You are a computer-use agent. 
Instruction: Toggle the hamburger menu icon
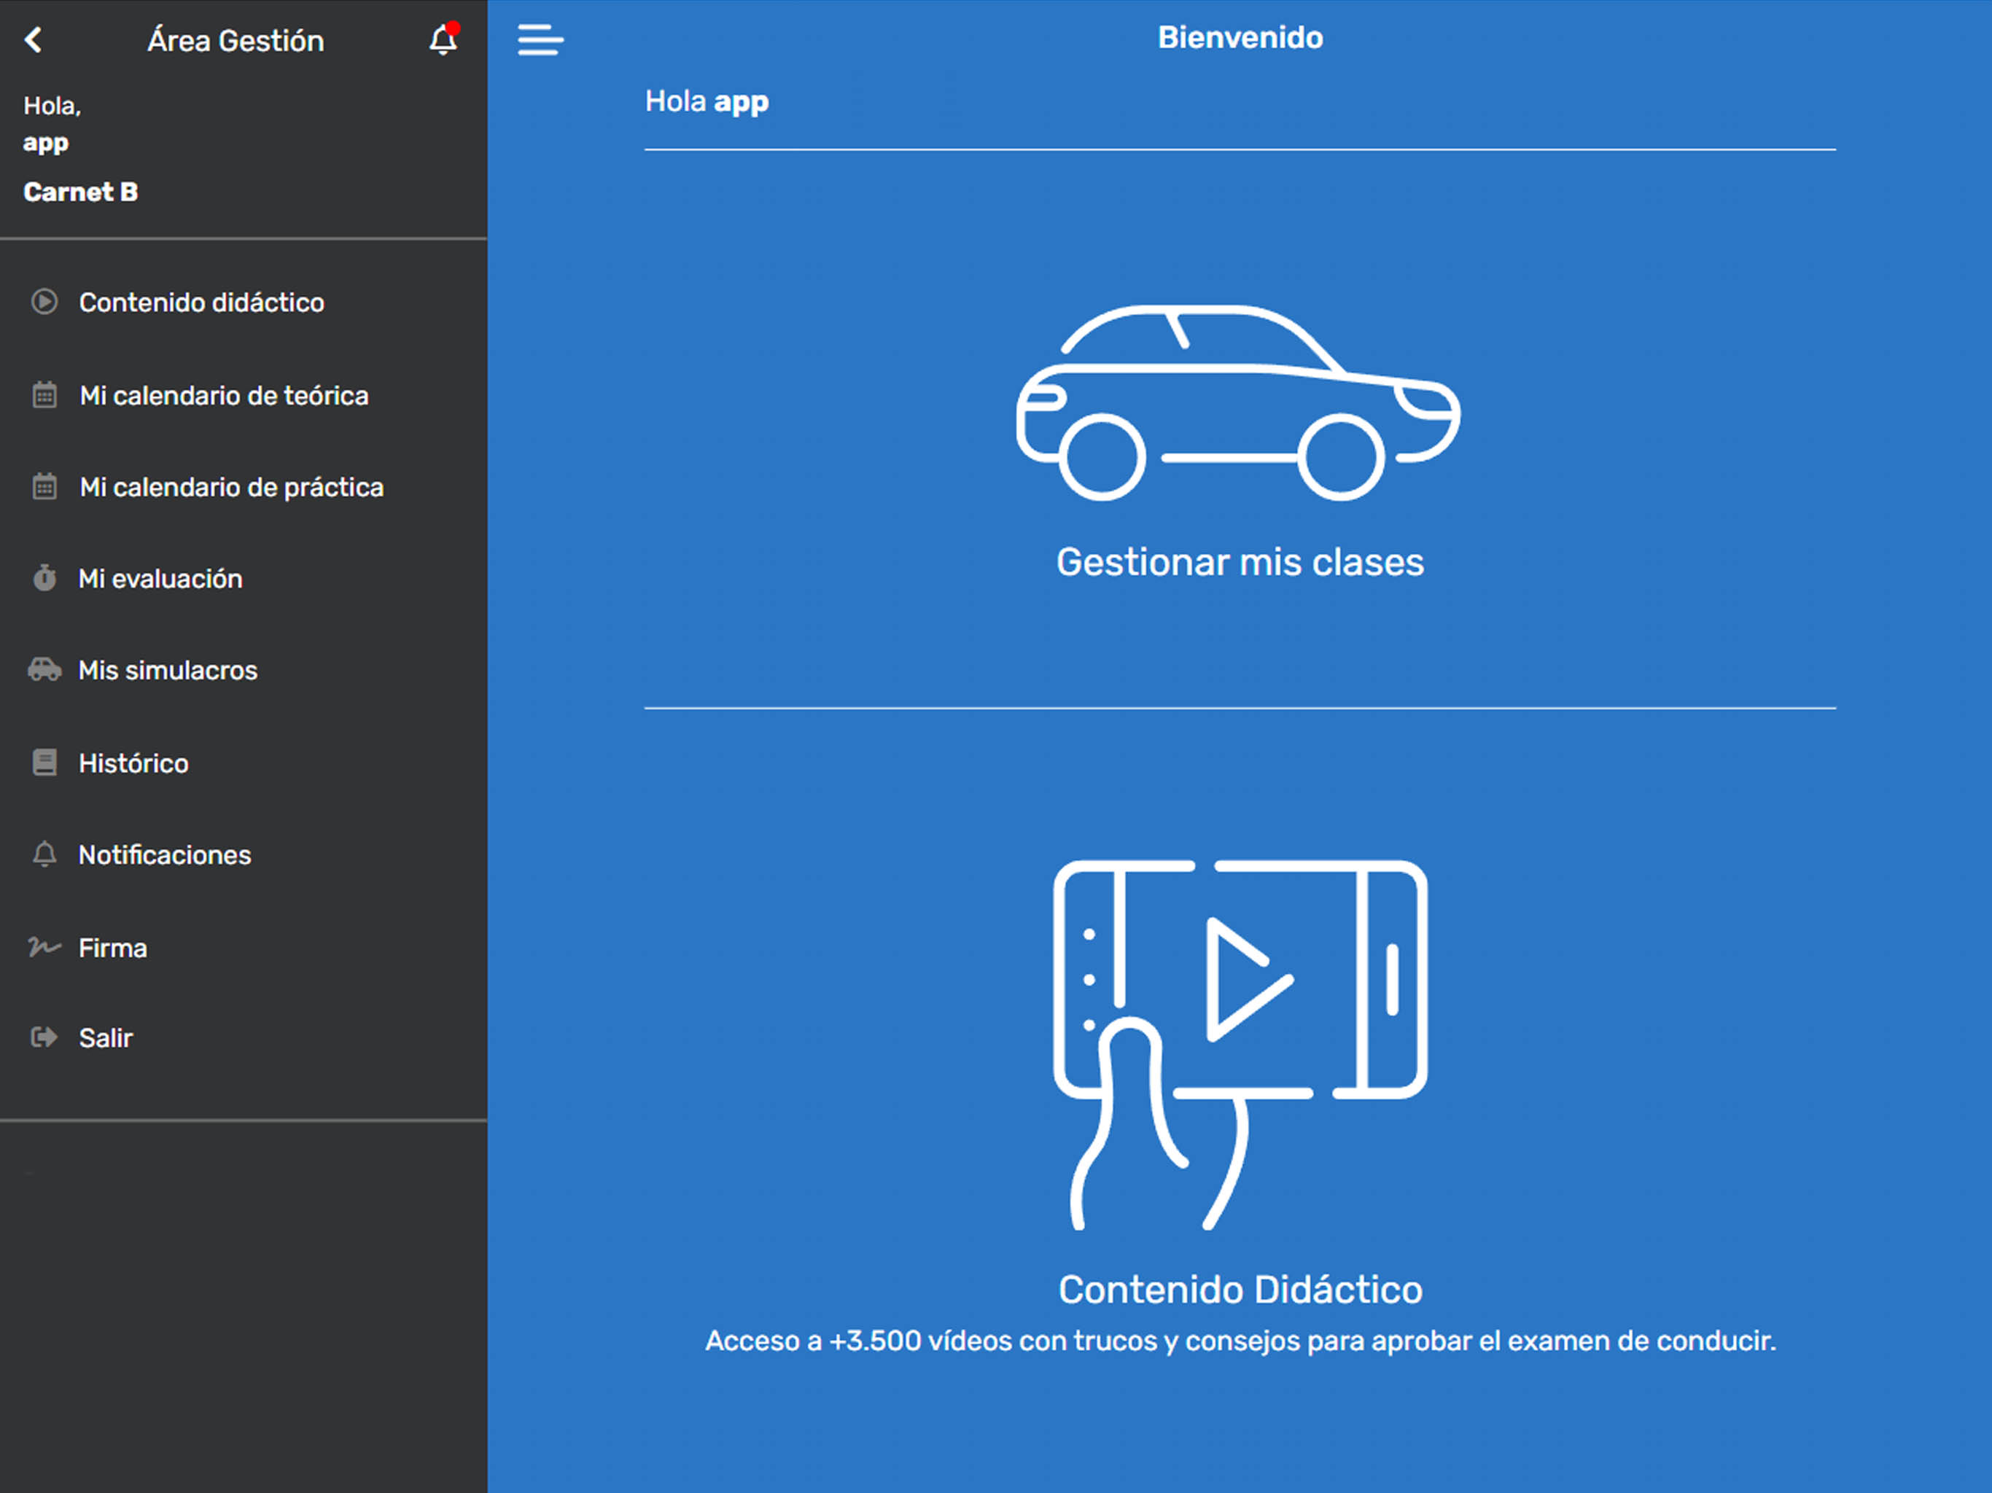coord(540,39)
